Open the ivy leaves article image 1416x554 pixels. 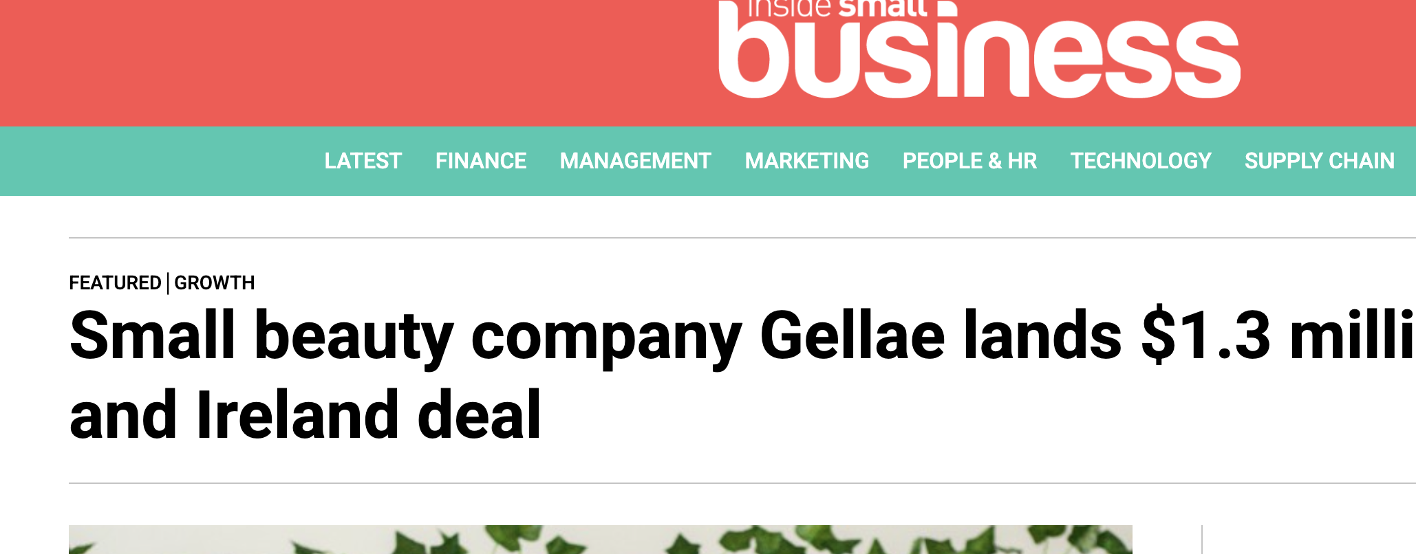coord(601,540)
